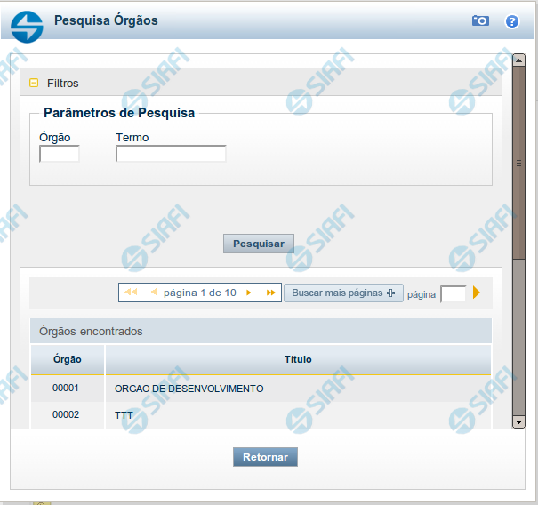Go to next results page
Screen dimensions: 538x505
coord(249,293)
